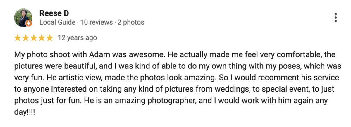Click the orange Local Guide badge on avatar
The image size is (351, 127).
pos(28,24)
